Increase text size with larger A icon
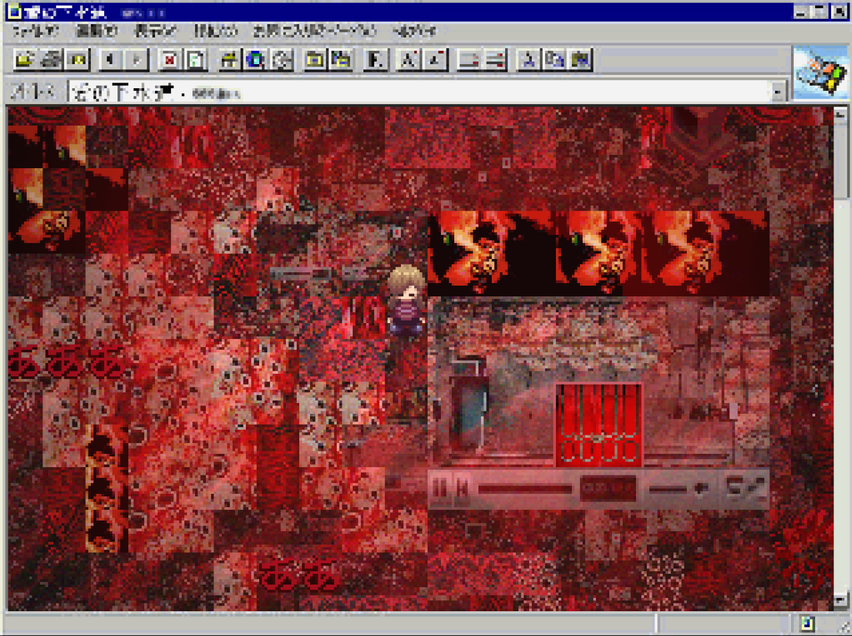The image size is (852, 636). tap(409, 60)
